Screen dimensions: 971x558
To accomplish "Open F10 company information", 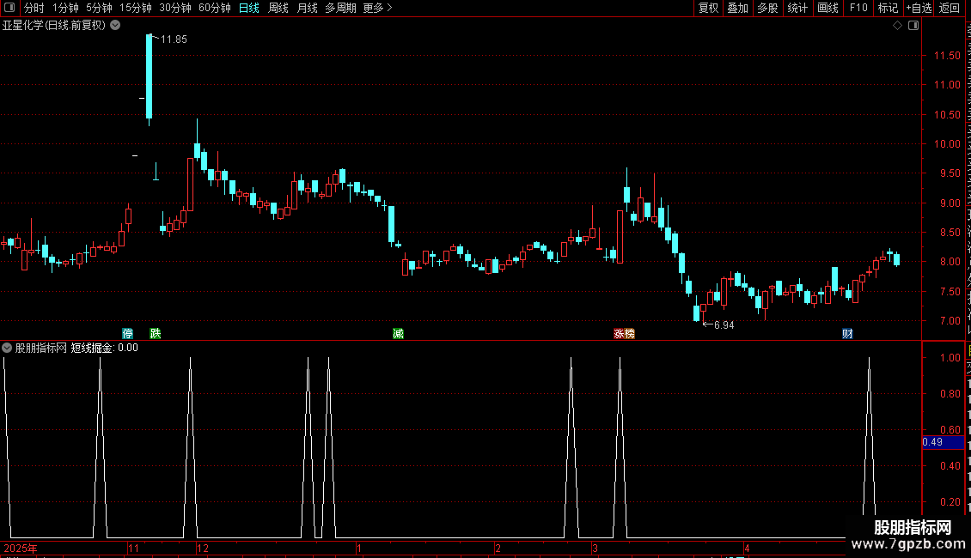I will pos(858,8).
